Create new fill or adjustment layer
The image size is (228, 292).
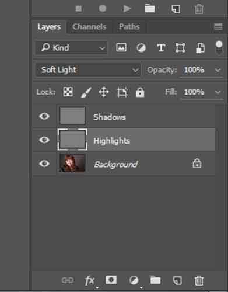tap(134, 280)
